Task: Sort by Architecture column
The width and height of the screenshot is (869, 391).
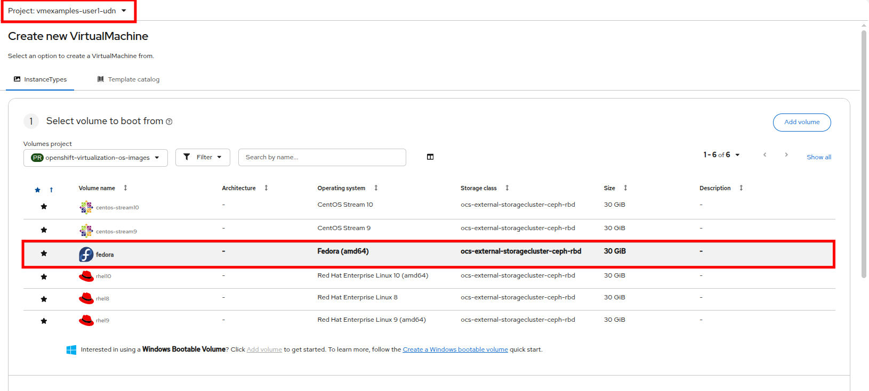Action: 266,188
